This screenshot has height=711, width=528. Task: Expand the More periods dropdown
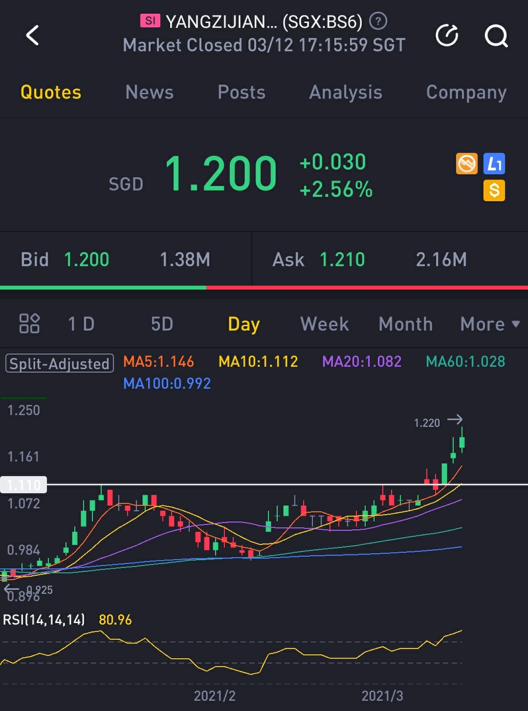pyautogui.click(x=490, y=324)
